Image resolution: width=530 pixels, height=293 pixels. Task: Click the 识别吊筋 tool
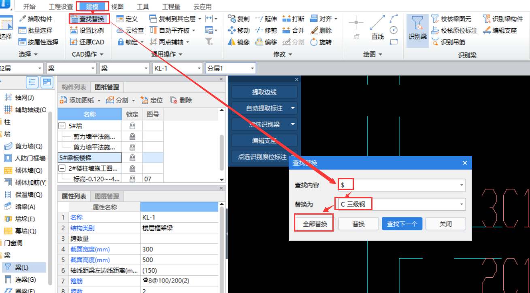[449, 42]
